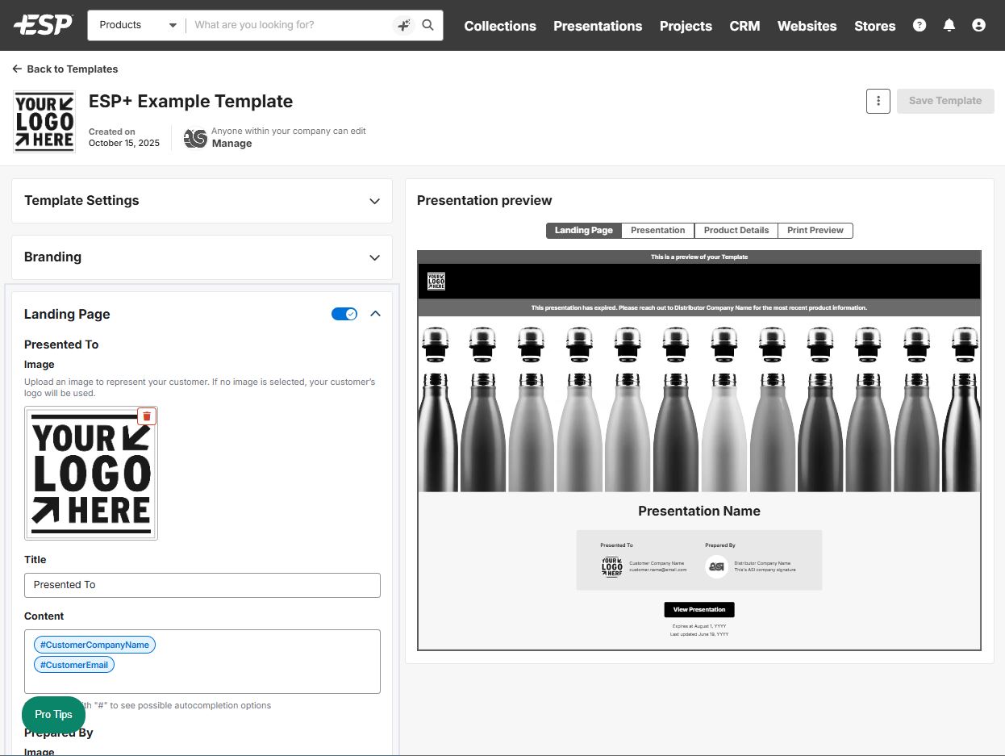Image resolution: width=1005 pixels, height=756 pixels.
Task: Switch to the Print Preview tab
Action: (815, 231)
